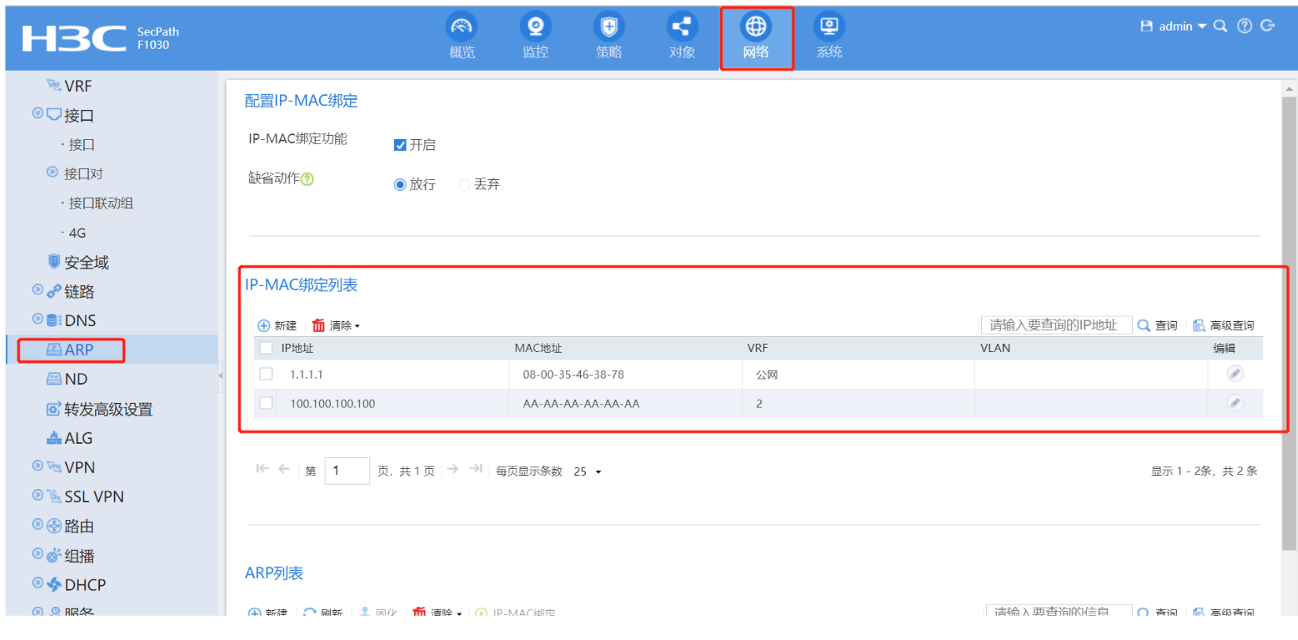Expand the DNS tree node
The width and height of the screenshot is (1298, 640).
tap(38, 319)
